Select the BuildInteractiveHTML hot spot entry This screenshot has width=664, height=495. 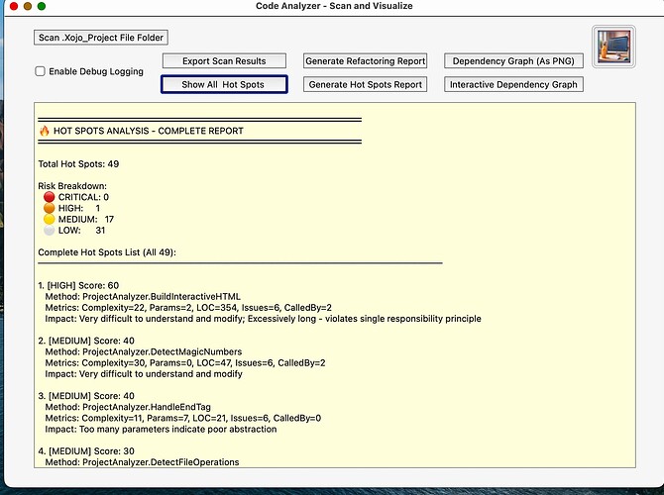pyautogui.click(x=163, y=297)
